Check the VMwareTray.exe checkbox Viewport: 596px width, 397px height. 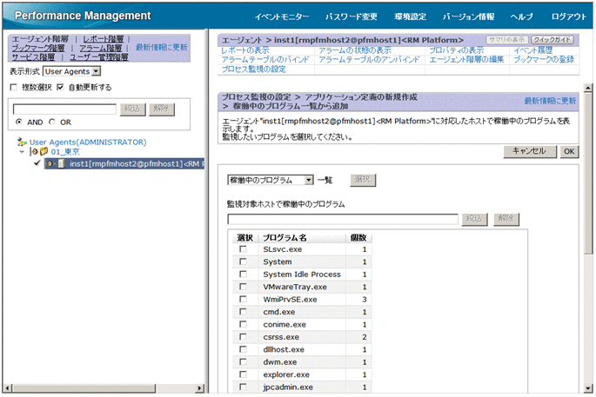click(243, 287)
